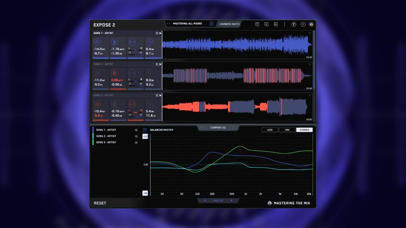The height and width of the screenshot is (228, 406).
Task: Click the stereo field icon for Song 1
Action: point(132,42)
